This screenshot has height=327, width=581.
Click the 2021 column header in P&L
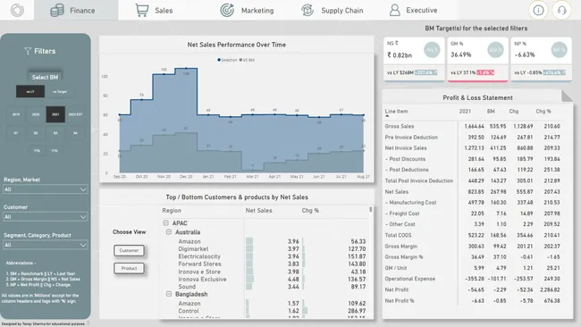point(465,111)
